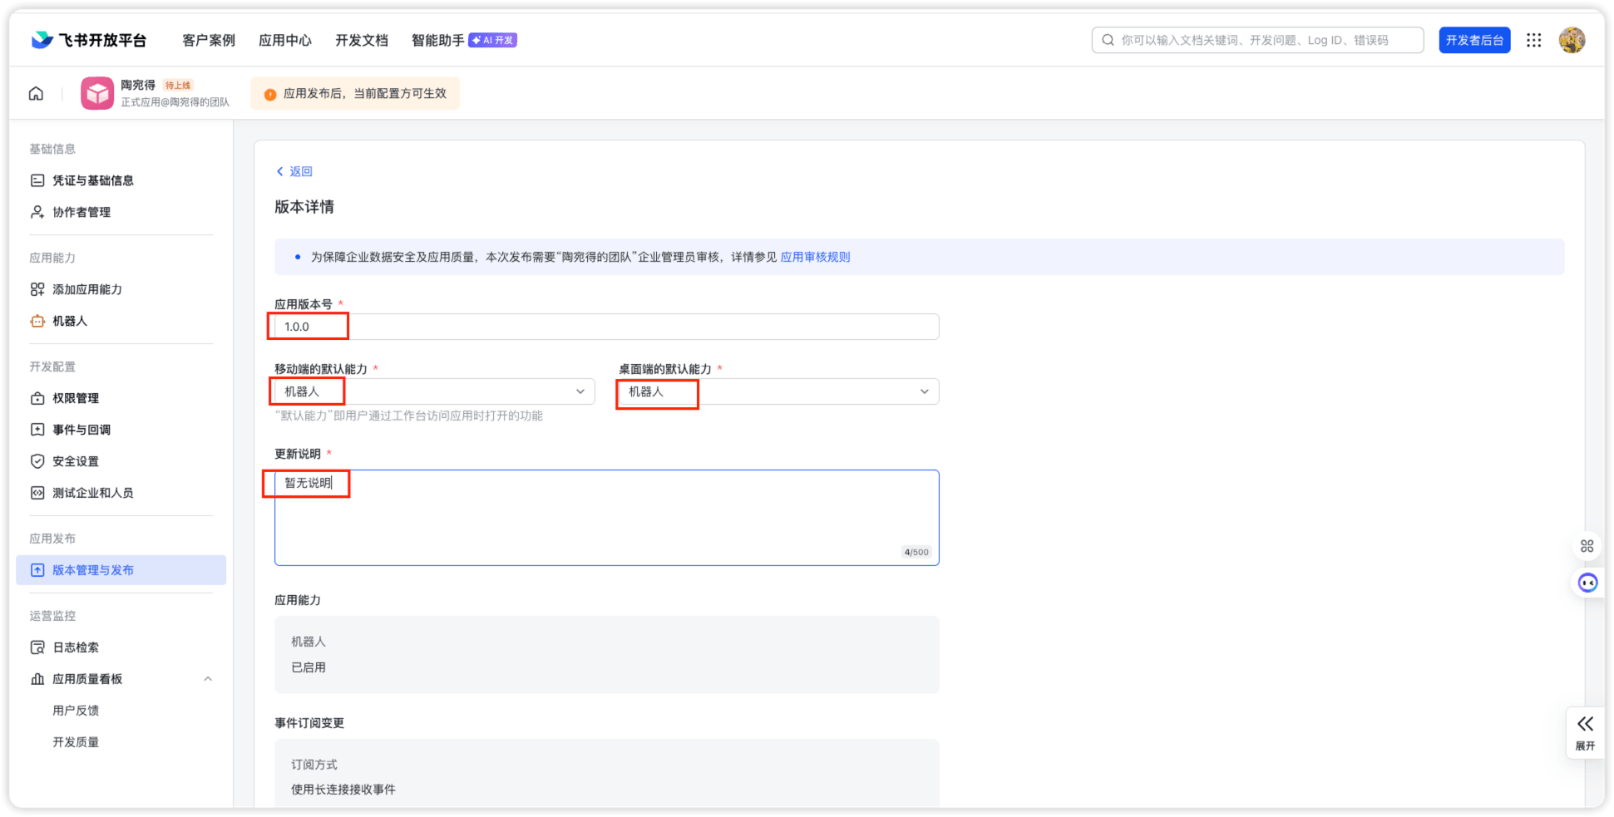This screenshot has height=817, width=1614.
Task: Click inside the 更新说明 text area
Action: click(x=607, y=518)
